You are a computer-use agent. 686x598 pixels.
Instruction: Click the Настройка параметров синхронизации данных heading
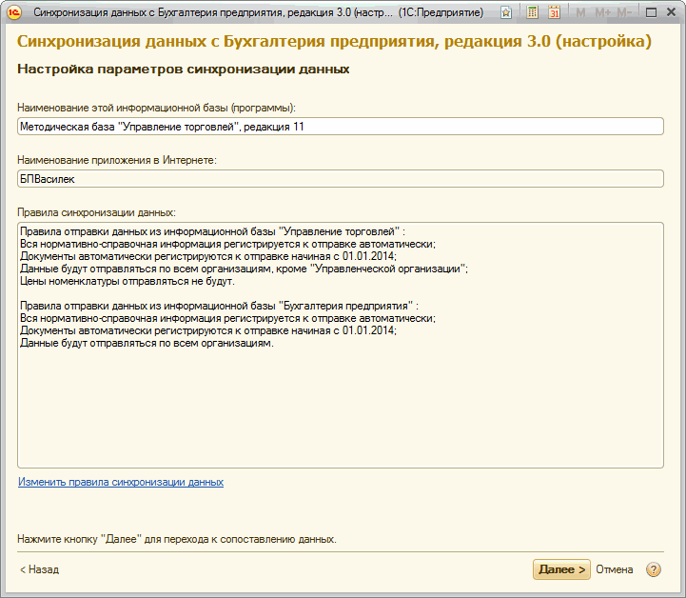point(184,70)
